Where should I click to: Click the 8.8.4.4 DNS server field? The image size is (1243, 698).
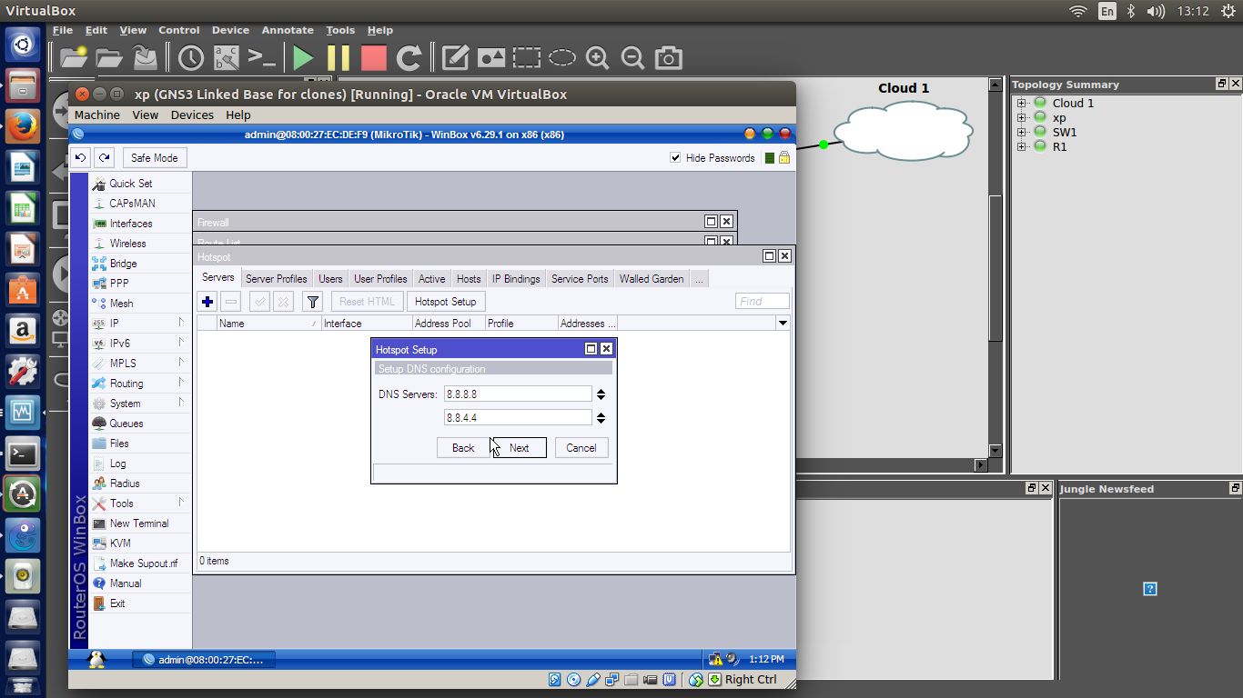click(517, 417)
